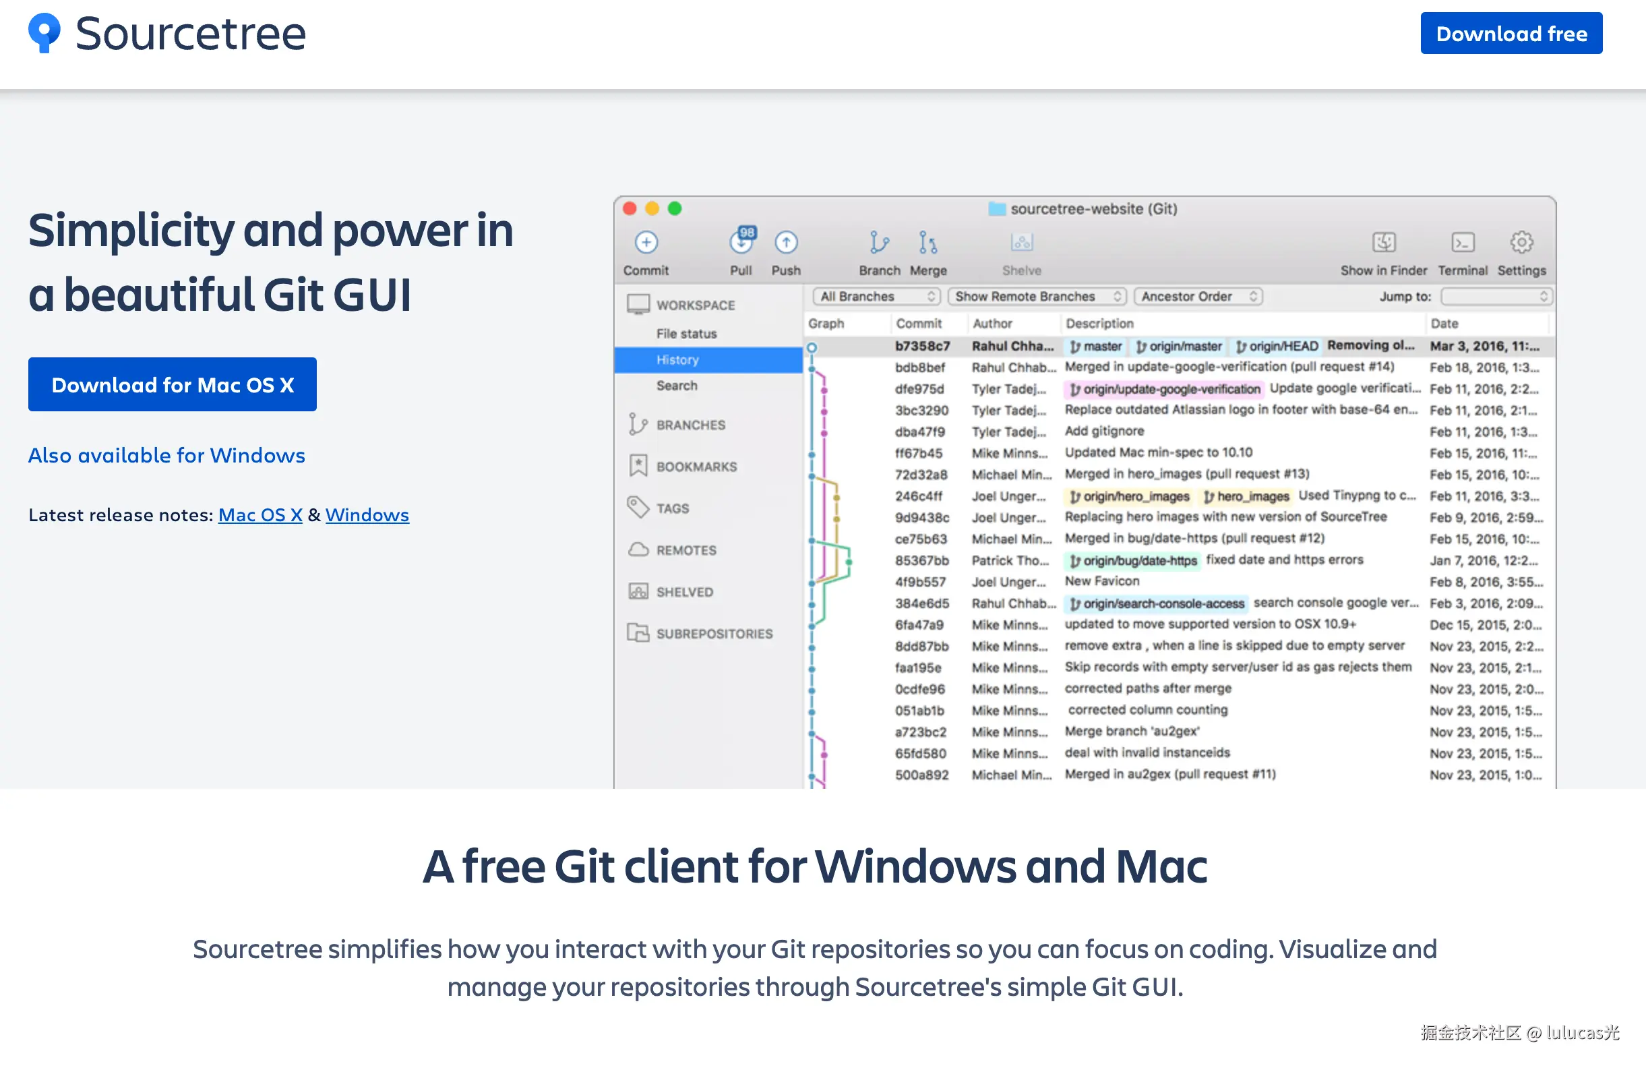The image size is (1646, 1068).
Task: Click Download for Mac OS X button
Action: pos(172,385)
